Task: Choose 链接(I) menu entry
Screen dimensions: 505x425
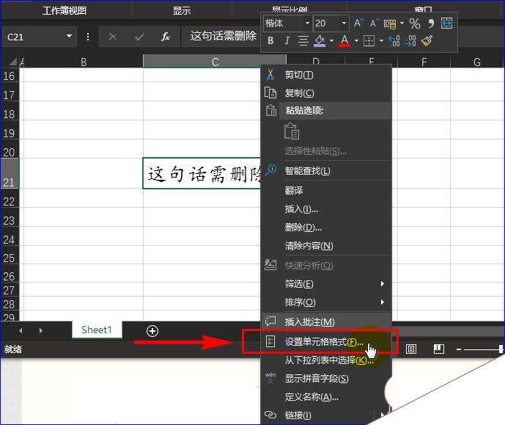Action: pos(325,415)
